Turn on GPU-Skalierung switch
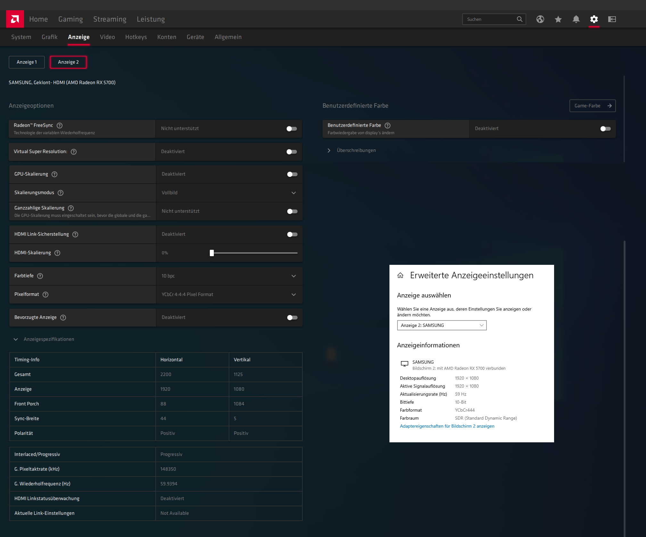 292,174
